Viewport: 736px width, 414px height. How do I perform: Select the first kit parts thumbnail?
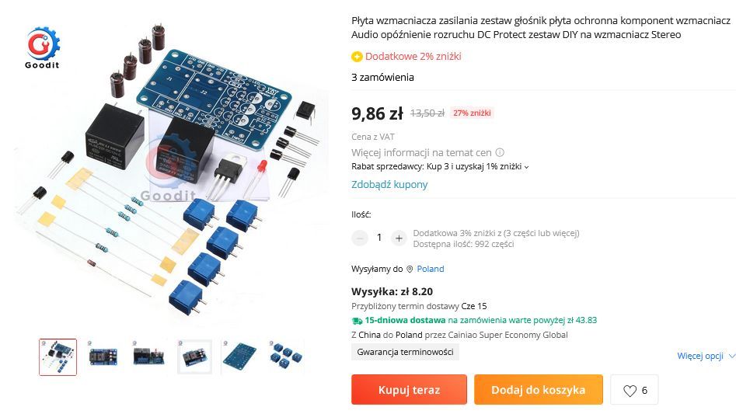point(58,357)
